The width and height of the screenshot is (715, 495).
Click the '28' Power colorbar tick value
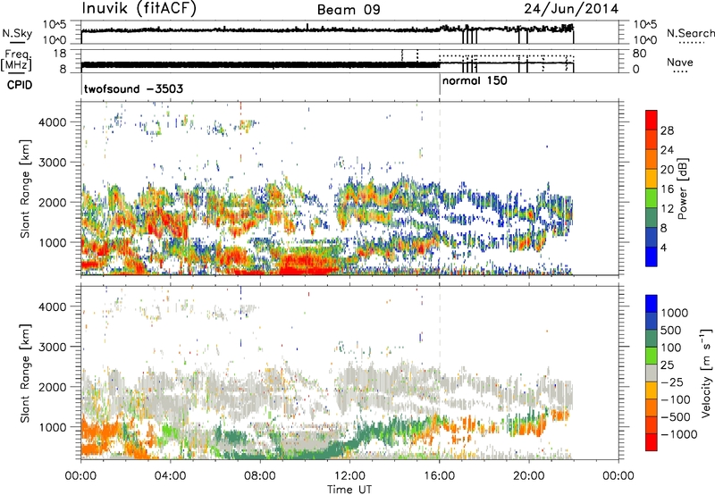pos(667,130)
